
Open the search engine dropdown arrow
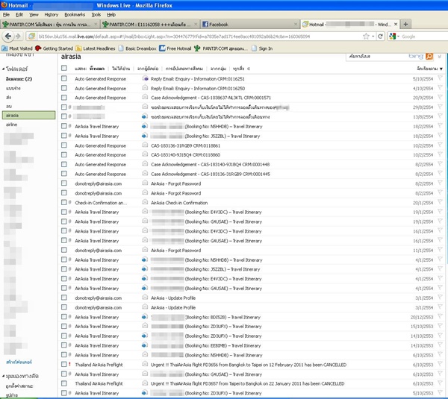click(398, 37)
